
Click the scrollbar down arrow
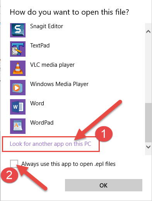[149, 147]
